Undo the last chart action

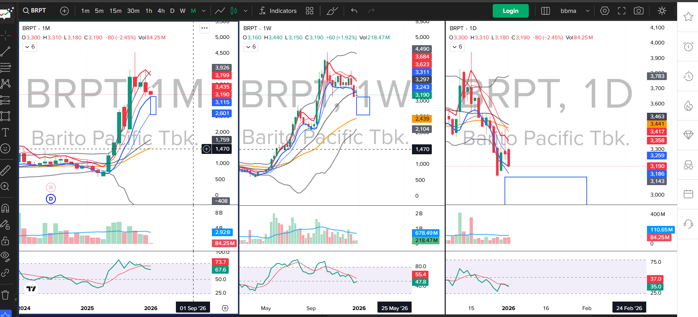[x=354, y=11]
